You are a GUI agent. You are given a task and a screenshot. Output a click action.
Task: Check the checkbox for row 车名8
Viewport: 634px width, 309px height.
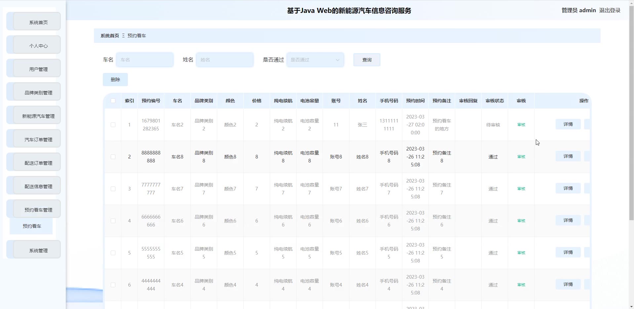[113, 157]
